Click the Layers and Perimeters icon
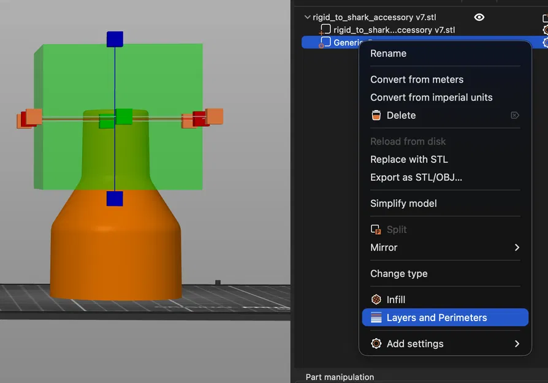This screenshot has height=383, width=548. coord(376,317)
